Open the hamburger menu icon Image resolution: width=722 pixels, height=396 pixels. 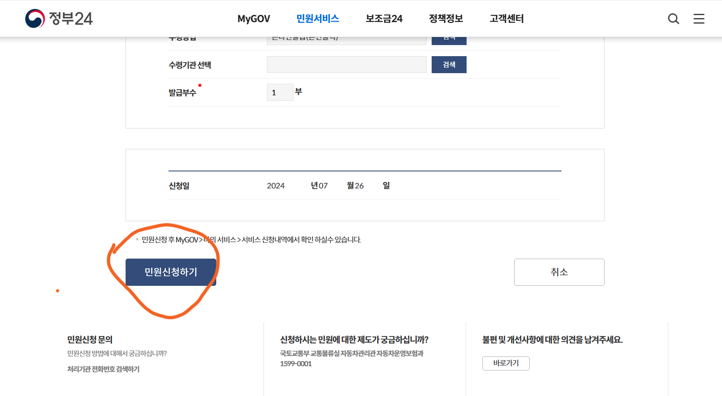coord(699,19)
